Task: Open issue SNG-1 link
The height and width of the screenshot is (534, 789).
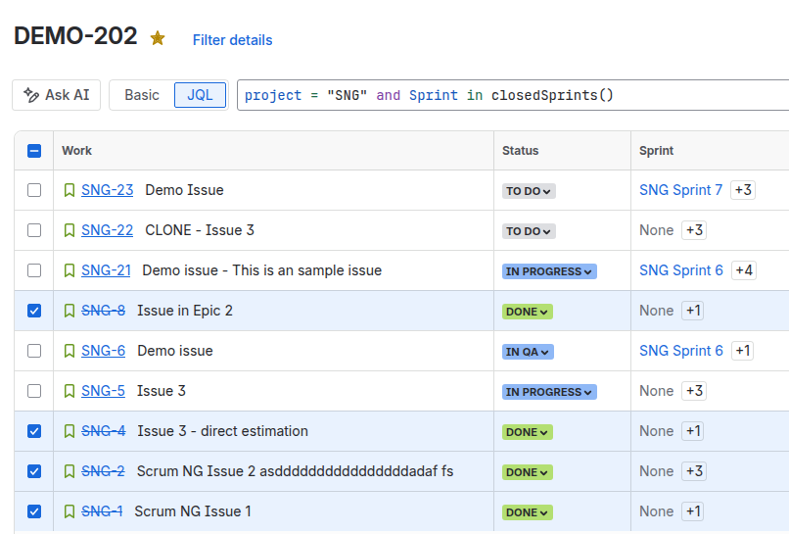Action: point(102,511)
